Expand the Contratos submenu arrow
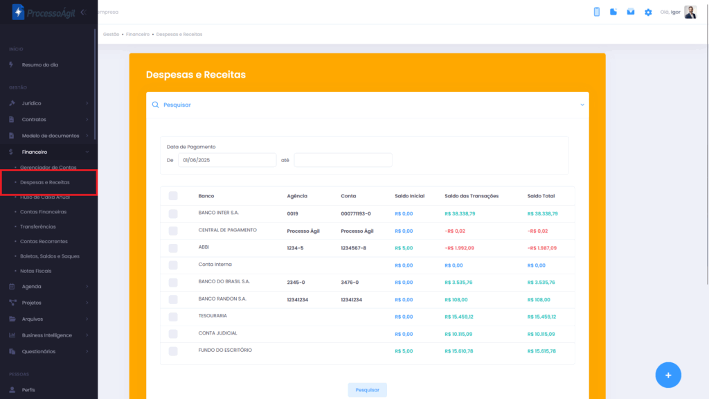 pos(87,119)
